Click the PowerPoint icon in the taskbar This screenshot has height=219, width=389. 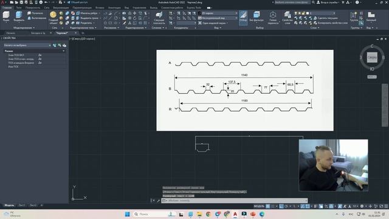click(253, 214)
